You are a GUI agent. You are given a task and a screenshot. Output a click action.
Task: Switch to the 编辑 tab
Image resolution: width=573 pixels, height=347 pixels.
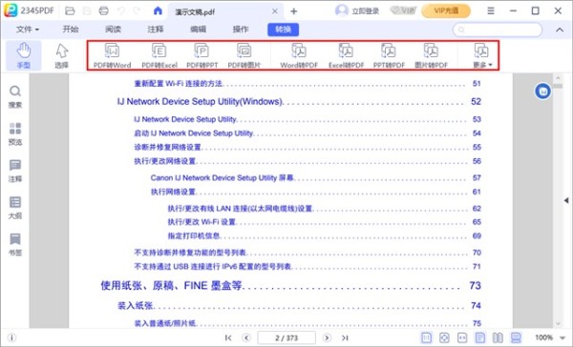[198, 30]
